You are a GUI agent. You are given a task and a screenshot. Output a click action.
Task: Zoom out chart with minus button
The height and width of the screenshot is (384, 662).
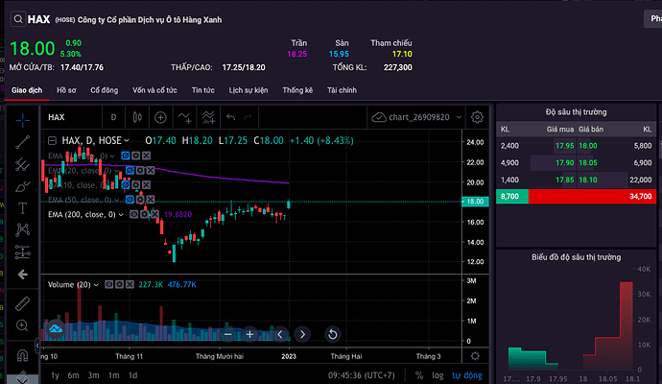(x=228, y=335)
